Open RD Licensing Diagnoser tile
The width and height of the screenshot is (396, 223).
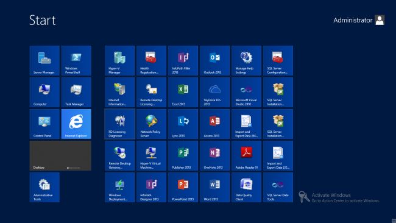coord(119,124)
